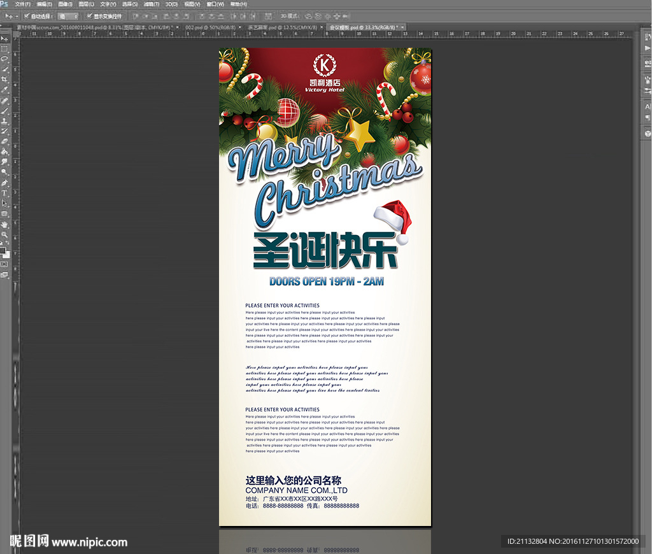Select the Lasso tool
This screenshot has height=554, width=652.
click(x=4, y=59)
